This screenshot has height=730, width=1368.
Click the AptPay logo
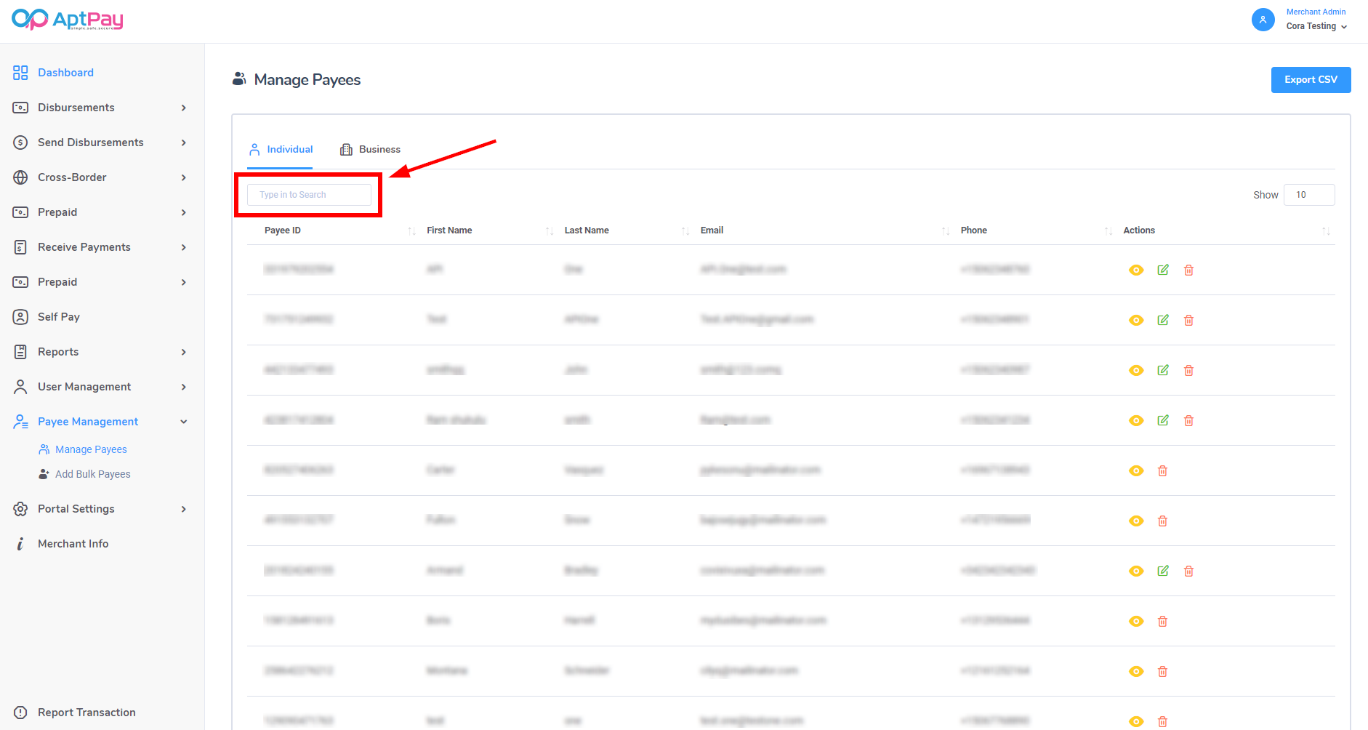pos(68,20)
